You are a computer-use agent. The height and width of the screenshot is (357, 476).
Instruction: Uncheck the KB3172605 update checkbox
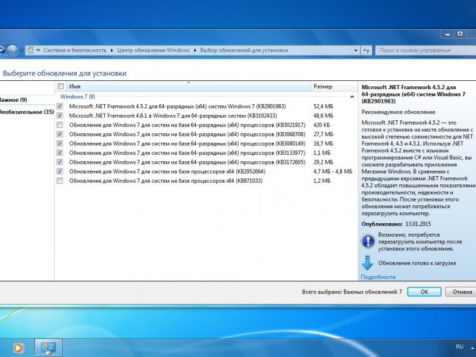[59, 162]
